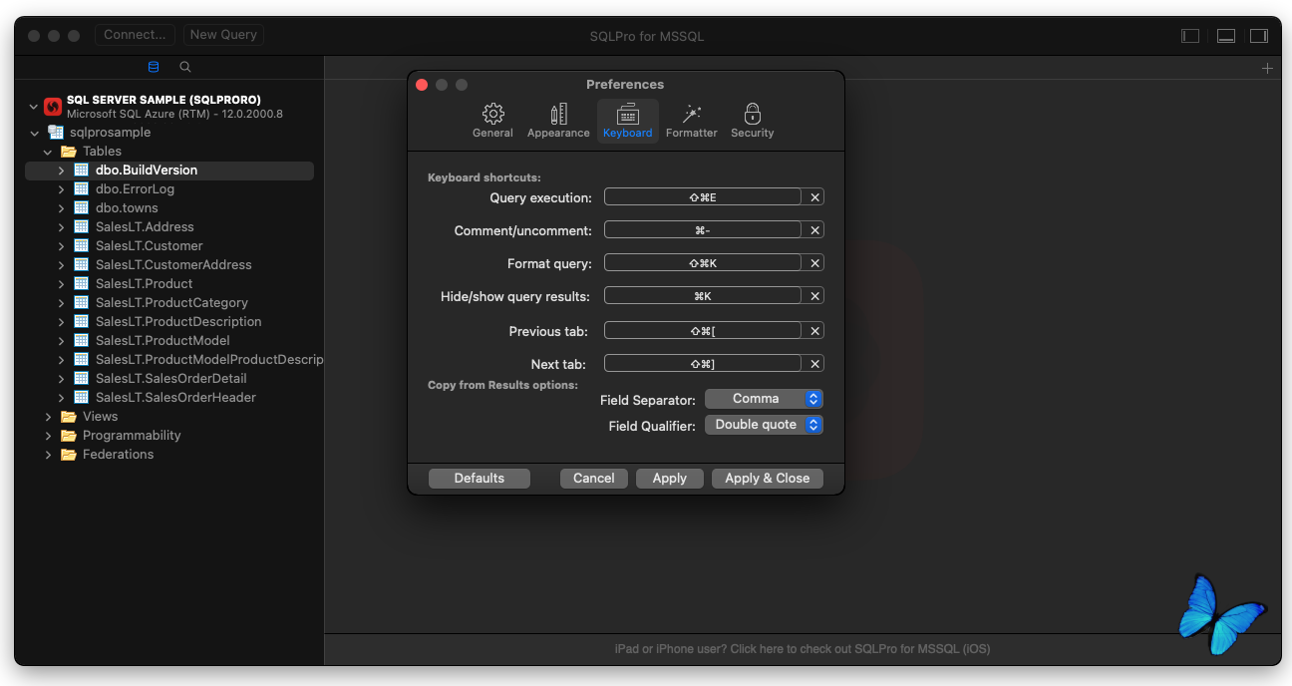Open the Appearance preferences tab

click(558, 121)
